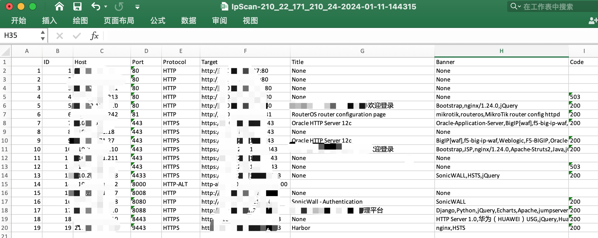Image resolution: width=598 pixels, height=238 pixels.
Task: Open the undo history dropdown arrow
Action: (106, 7)
